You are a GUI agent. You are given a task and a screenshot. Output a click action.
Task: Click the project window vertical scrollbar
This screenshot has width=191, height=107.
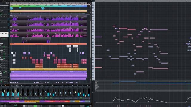point(91,39)
